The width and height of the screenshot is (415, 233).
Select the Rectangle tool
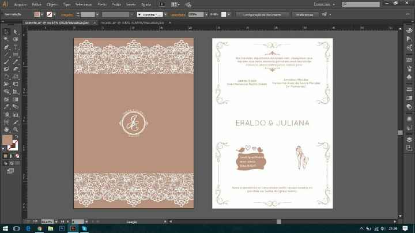pos(16,55)
